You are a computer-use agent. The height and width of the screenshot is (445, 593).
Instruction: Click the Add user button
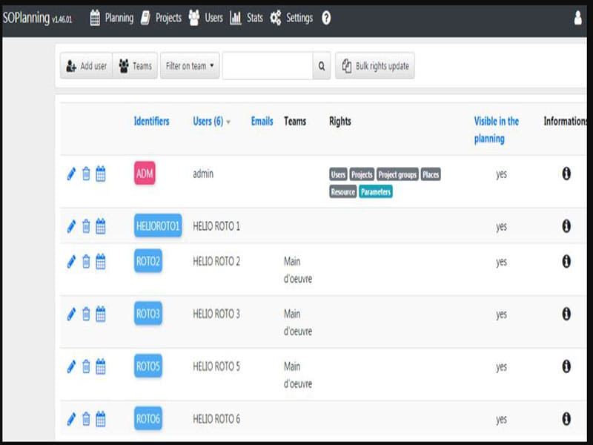click(x=86, y=66)
